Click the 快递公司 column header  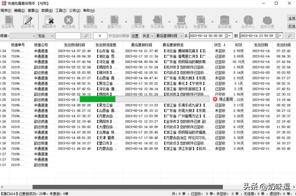point(41,45)
